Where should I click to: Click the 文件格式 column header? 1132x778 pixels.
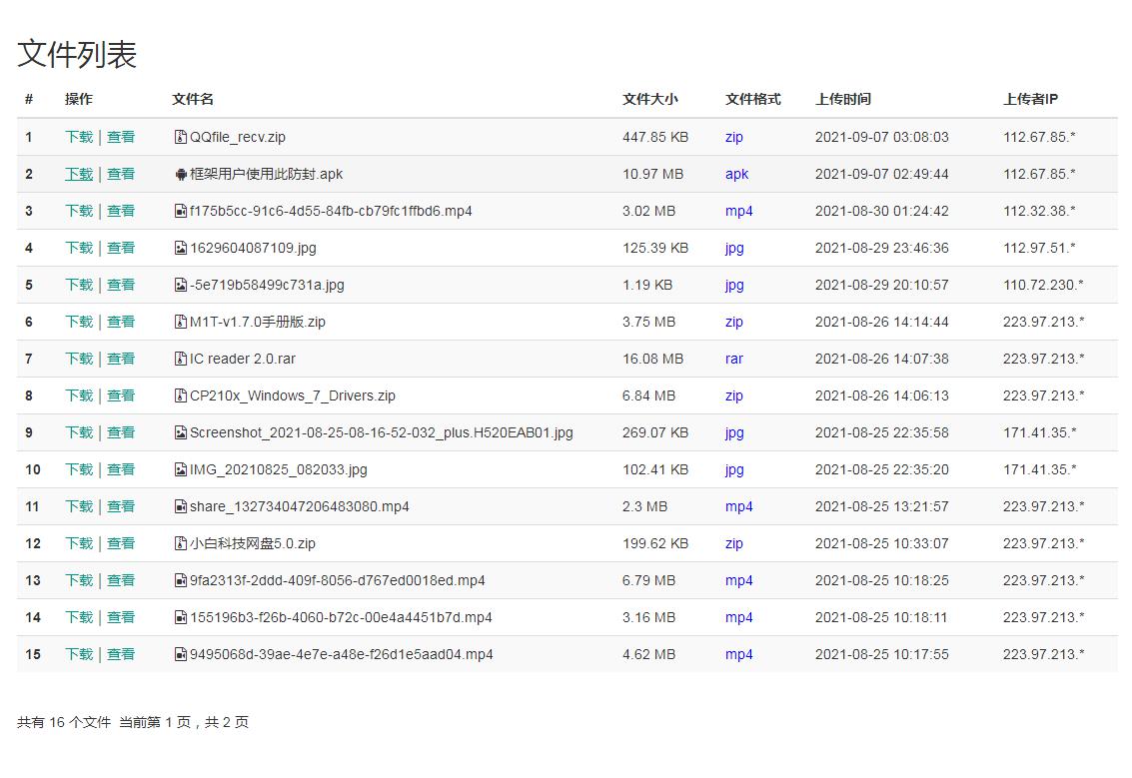pyautogui.click(x=753, y=99)
